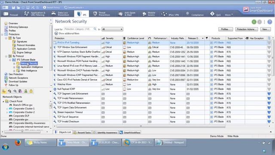Switch to the Firewall tab
The height and width of the screenshot is (155, 275).
pos(11,14)
